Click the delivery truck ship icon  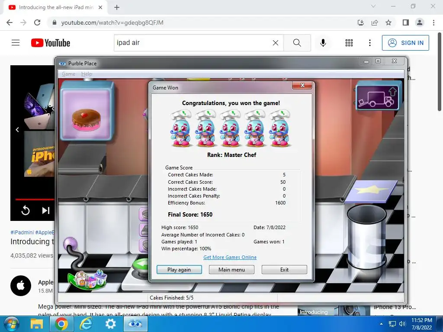[x=377, y=96]
